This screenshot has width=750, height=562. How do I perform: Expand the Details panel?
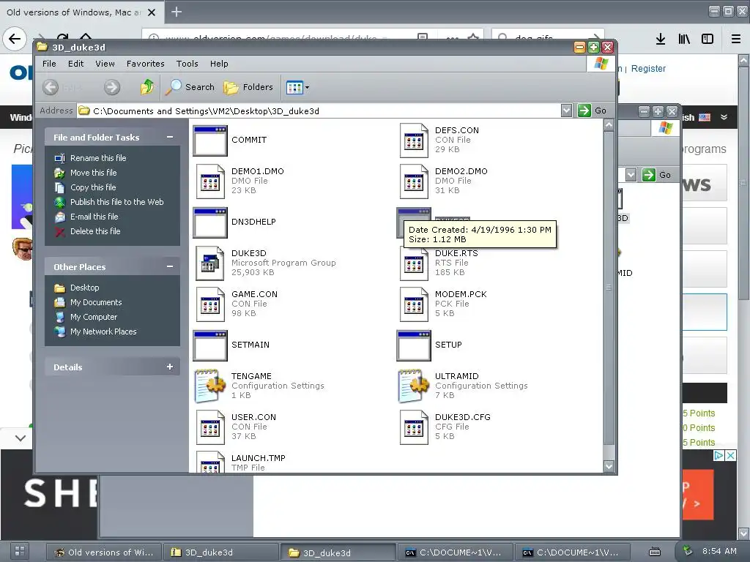[169, 367]
